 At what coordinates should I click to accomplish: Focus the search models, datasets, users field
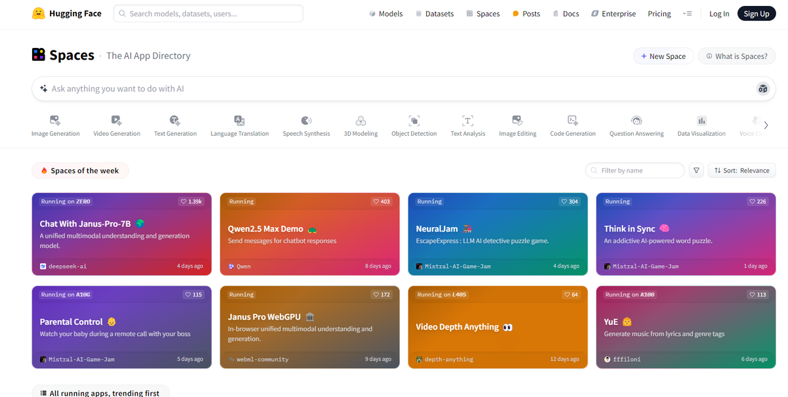(208, 13)
